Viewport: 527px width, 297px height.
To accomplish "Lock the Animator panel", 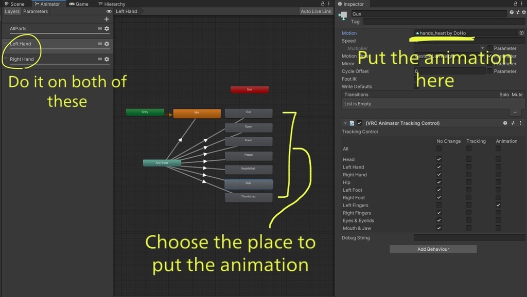I will pos(323,4).
